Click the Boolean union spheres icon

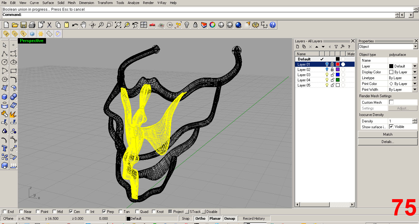coord(13,97)
